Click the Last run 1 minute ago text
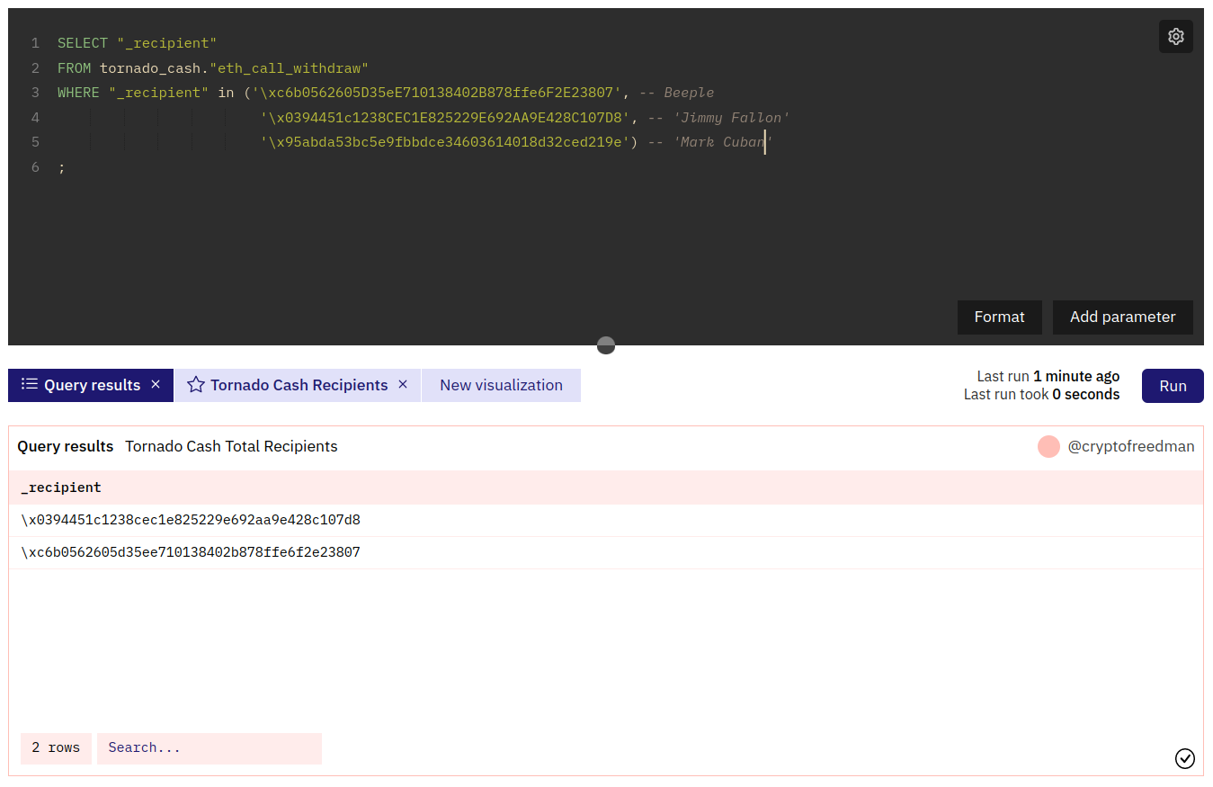The image size is (1213, 787). [x=1048, y=376]
